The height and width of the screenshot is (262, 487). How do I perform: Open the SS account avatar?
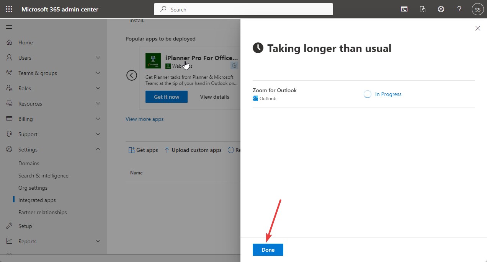[477, 9]
